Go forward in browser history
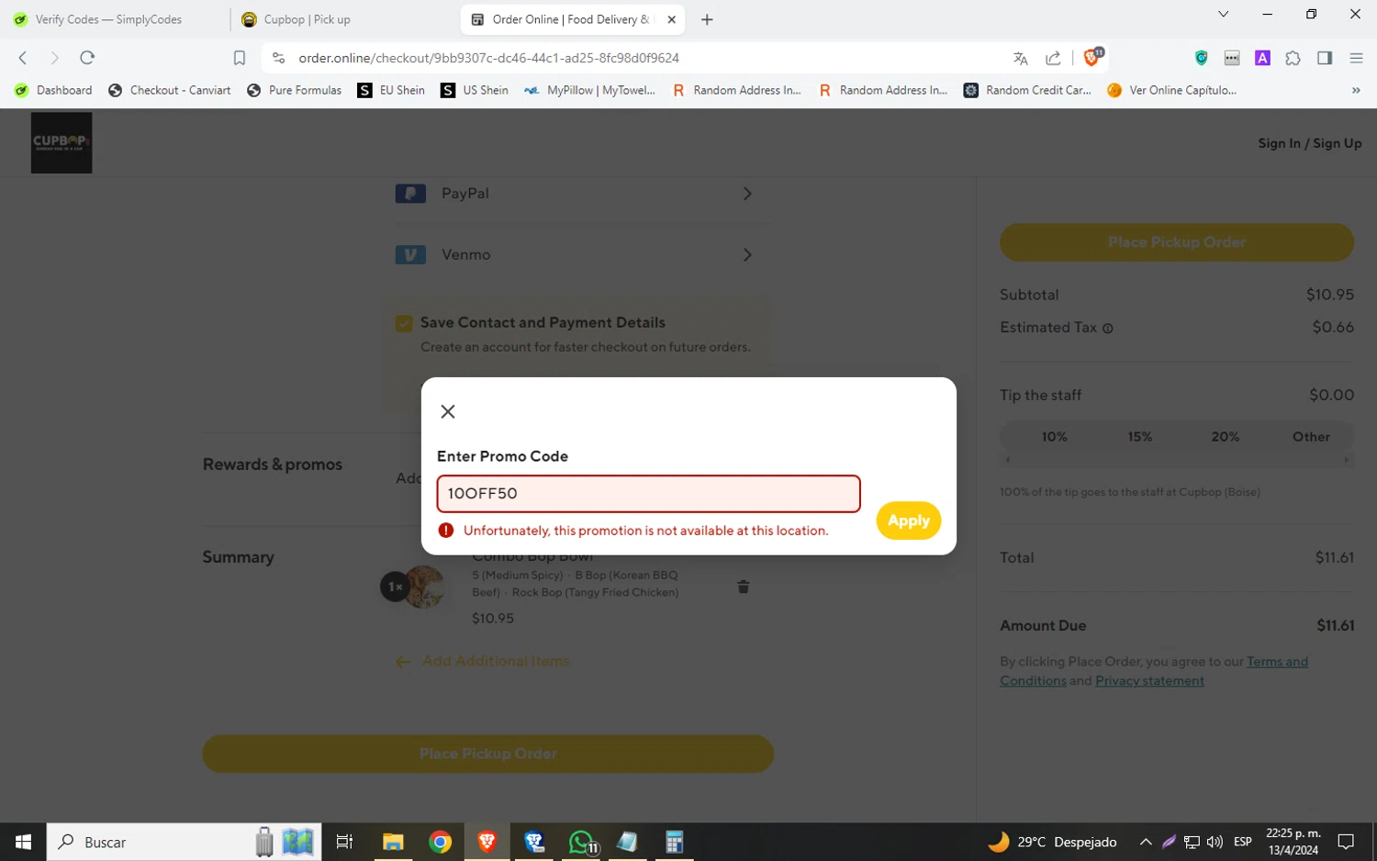 [54, 58]
